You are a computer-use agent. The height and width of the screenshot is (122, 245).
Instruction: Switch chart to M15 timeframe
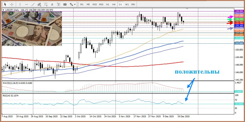pyautogui.click(x=95, y=4)
